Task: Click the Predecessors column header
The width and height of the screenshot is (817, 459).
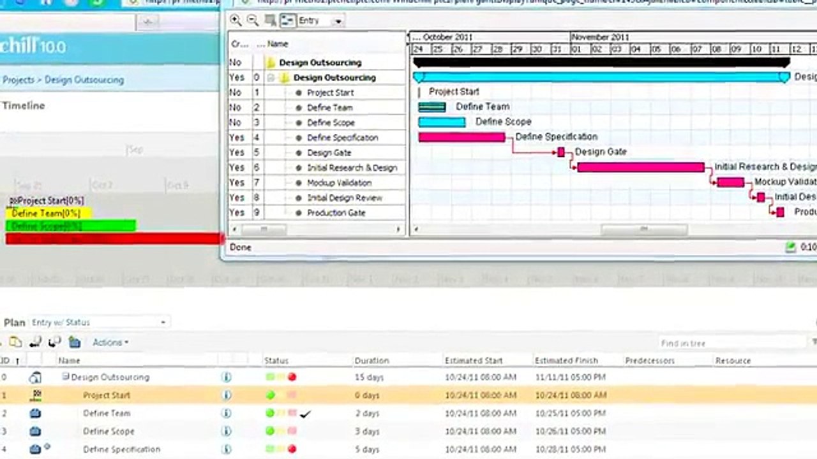Action: click(650, 361)
